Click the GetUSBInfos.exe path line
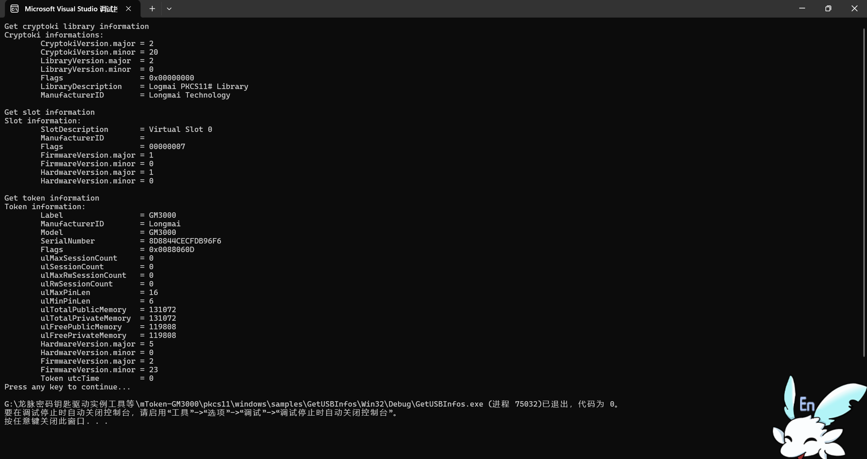The height and width of the screenshot is (459, 867). pyautogui.click(x=312, y=404)
